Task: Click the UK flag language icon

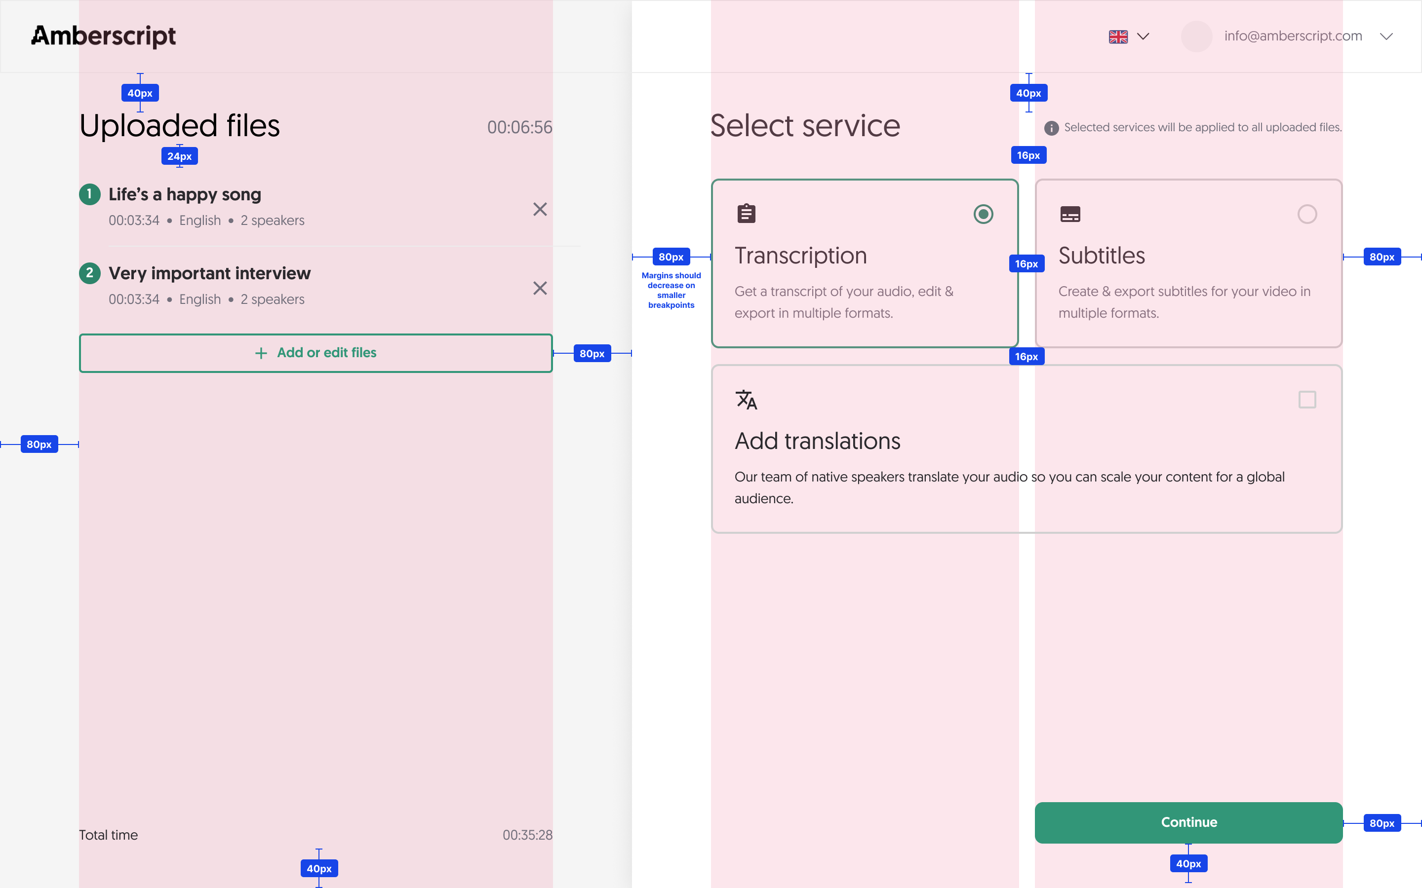Action: 1118,37
